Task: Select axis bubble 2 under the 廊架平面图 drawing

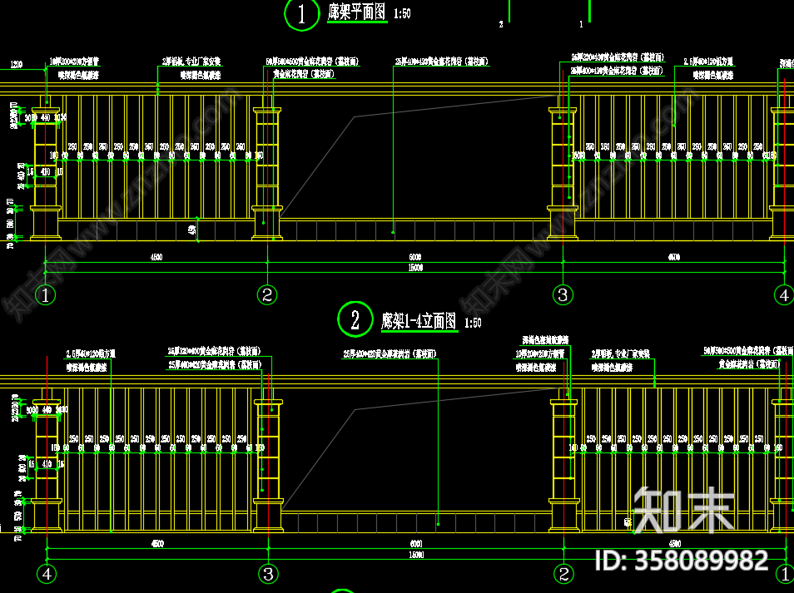Action: coord(267,294)
